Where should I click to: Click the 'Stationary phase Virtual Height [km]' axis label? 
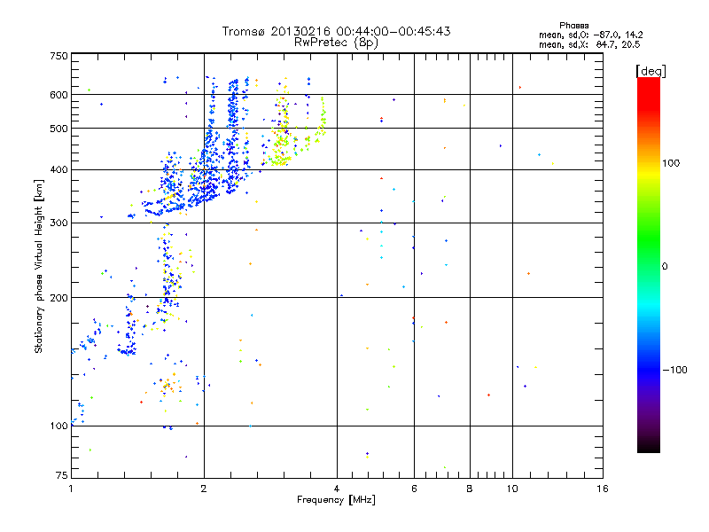click(x=38, y=266)
